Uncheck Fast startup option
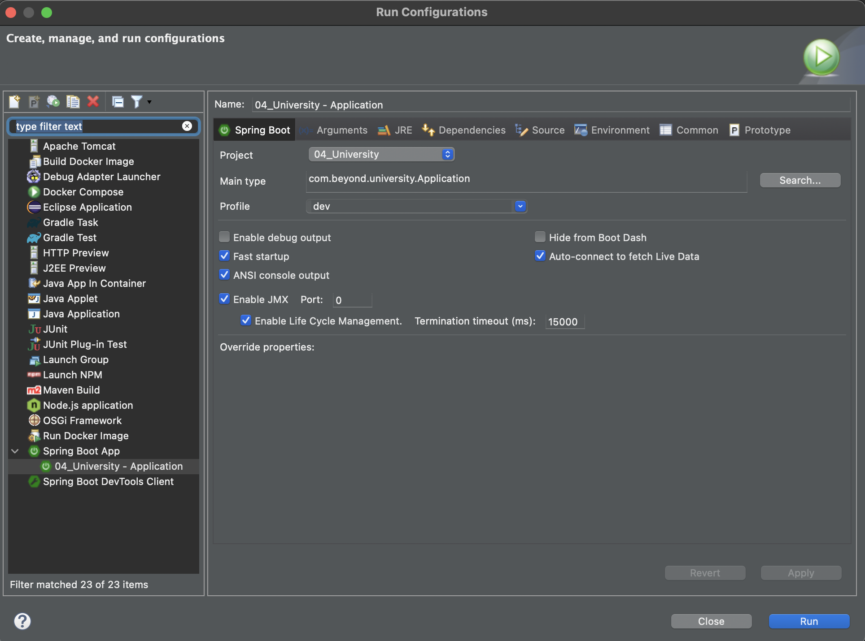865x641 pixels. [224, 256]
